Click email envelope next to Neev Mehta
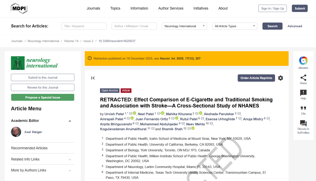Image resolution: width=316 pixels, height=181 pixels. [211, 124]
